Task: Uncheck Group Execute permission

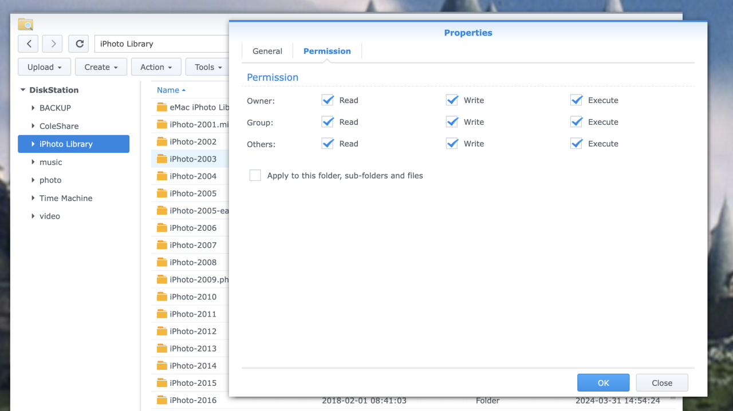Action: pos(576,122)
